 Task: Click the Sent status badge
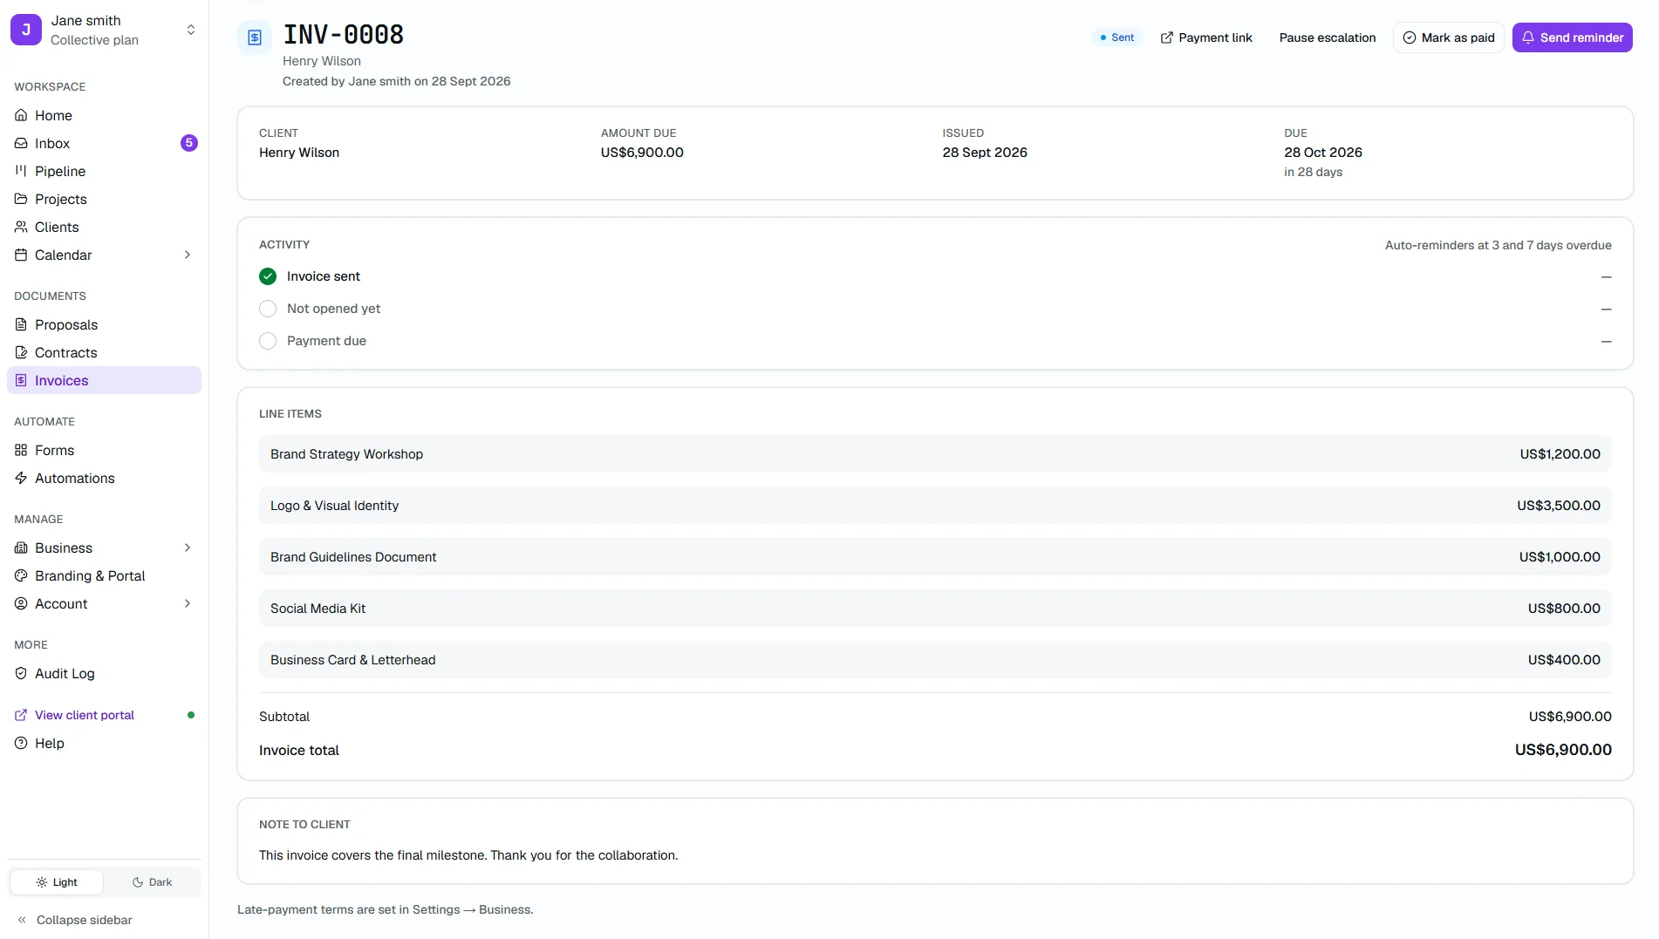click(1117, 37)
